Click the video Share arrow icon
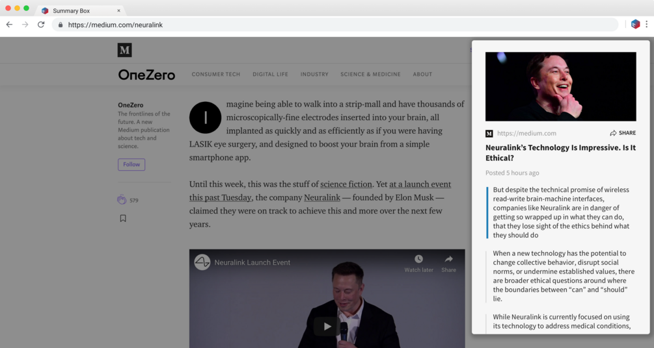Viewport: 654px width, 348px height. [449, 259]
